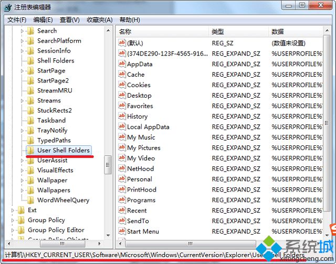This screenshot has width=336, height=264.
Task: Select the StuckRects2 tree key
Action: click(55, 111)
